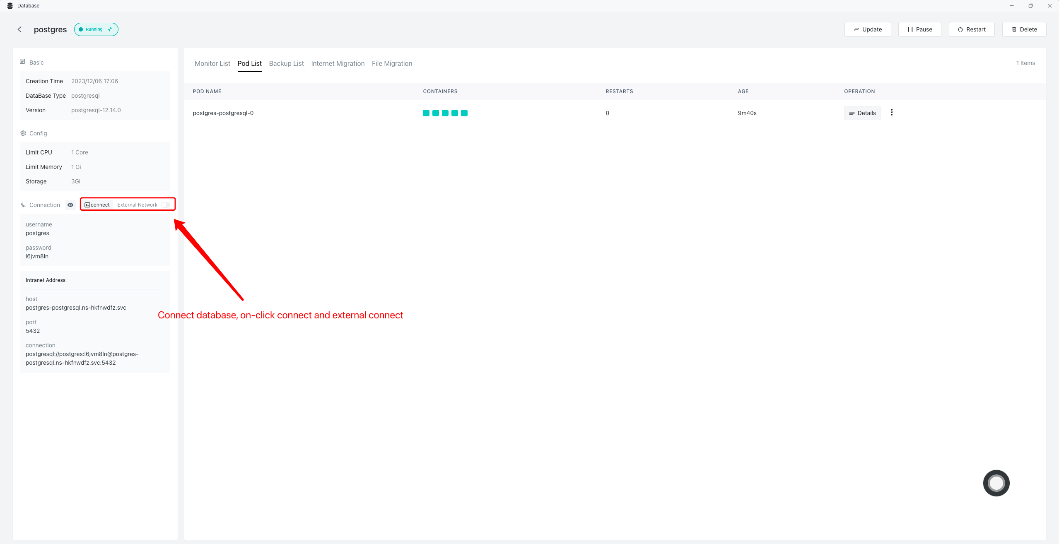The width and height of the screenshot is (1059, 544).
Task: Click the Restart database button
Action: point(971,29)
